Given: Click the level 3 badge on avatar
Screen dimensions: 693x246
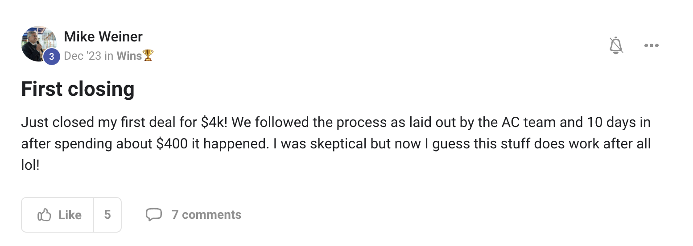Looking at the screenshot, I should point(52,57).
